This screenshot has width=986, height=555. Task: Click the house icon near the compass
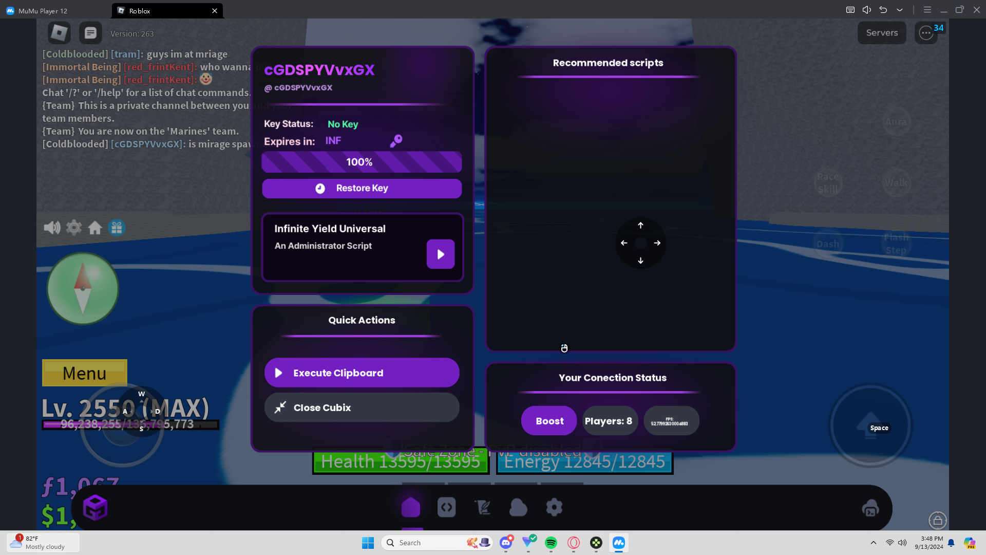click(x=95, y=227)
